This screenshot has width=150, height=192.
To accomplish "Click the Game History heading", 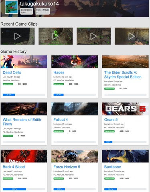I will point(14,52).
